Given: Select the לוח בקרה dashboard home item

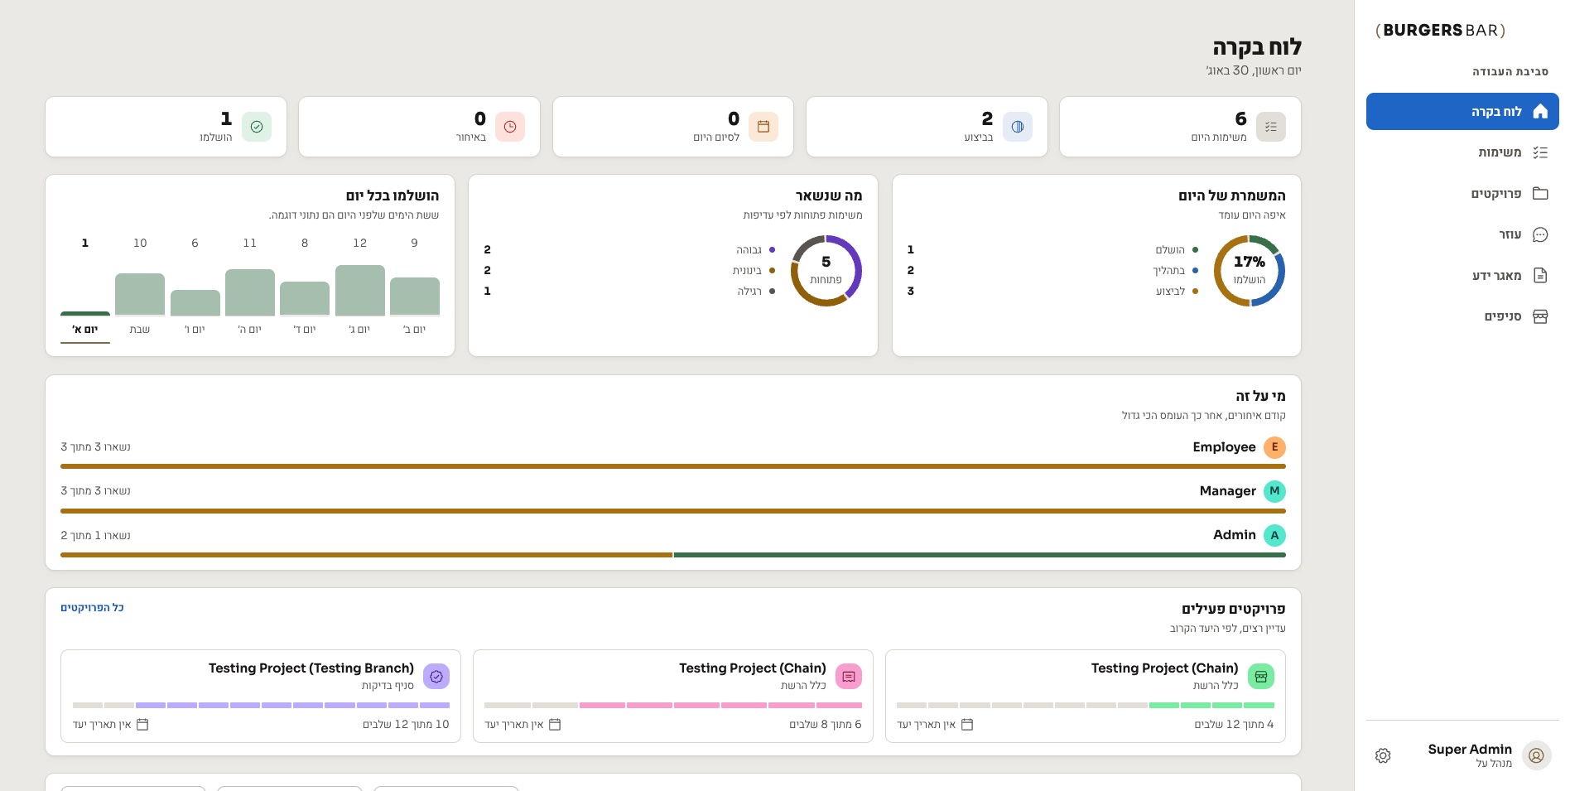Looking at the screenshot, I should (1462, 111).
